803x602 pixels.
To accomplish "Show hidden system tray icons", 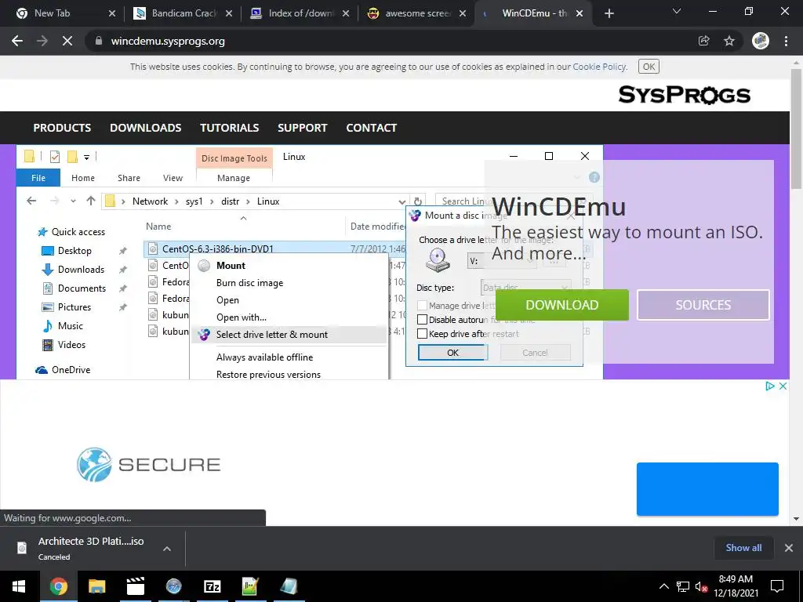I will pos(663,586).
